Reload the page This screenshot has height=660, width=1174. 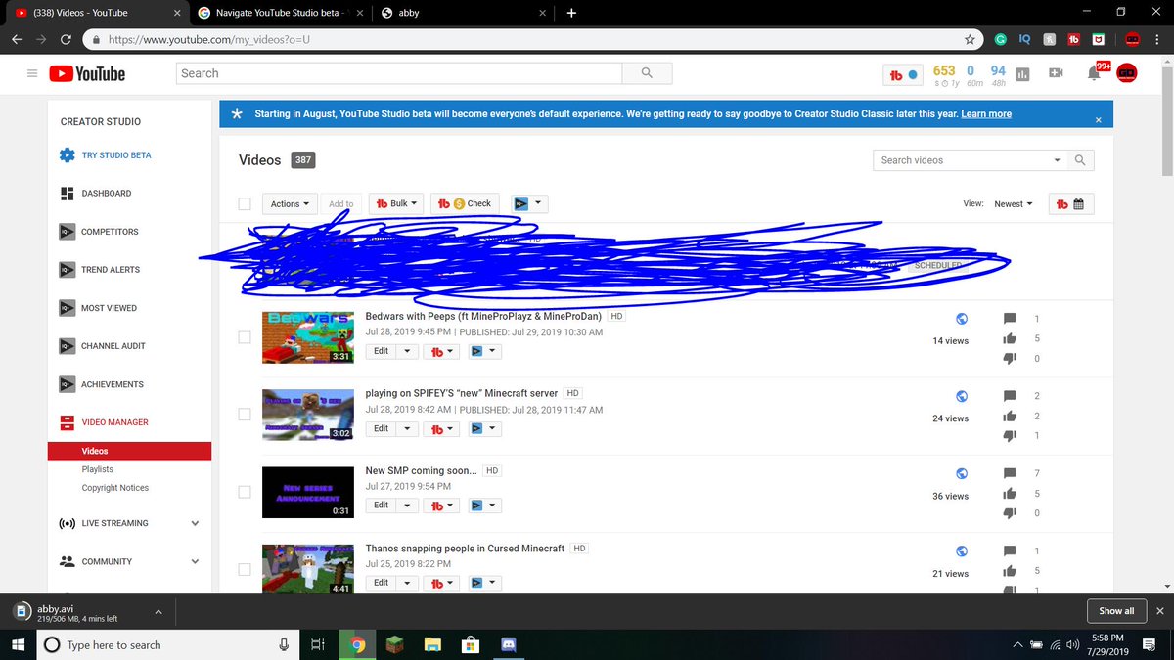pos(66,40)
